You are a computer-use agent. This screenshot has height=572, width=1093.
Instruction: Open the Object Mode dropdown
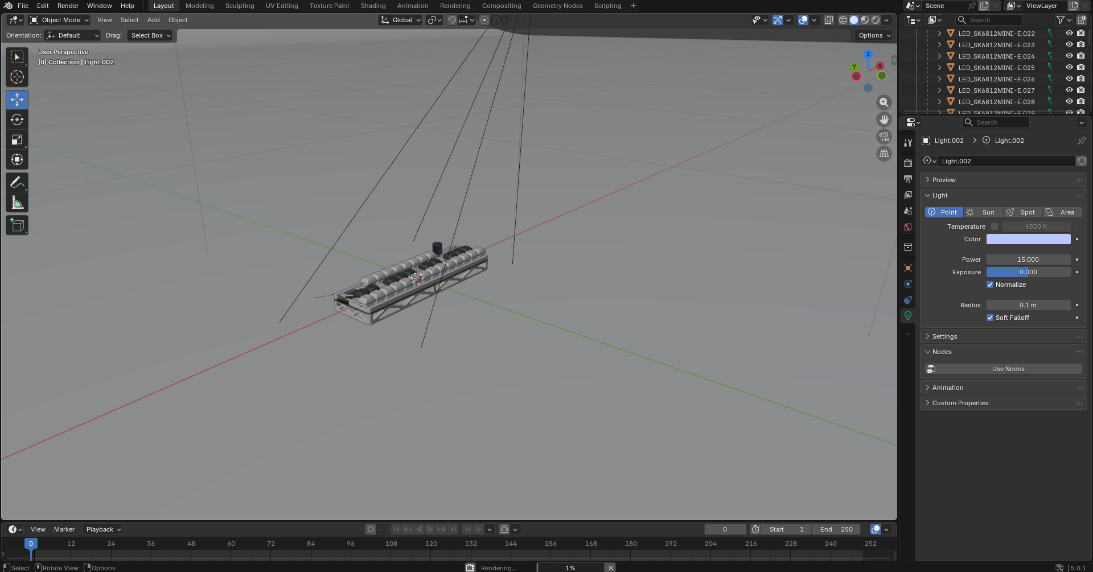point(60,20)
